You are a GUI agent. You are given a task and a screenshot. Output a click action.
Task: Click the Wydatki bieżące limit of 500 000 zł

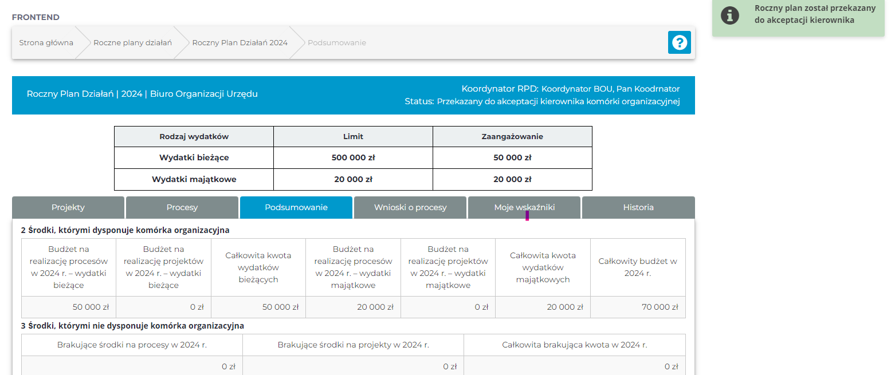click(x=353, y=157)
